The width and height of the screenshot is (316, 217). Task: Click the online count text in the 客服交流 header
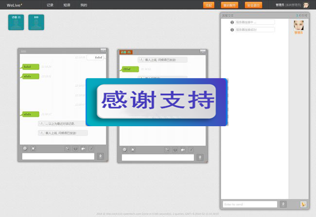tap(302, 16)
